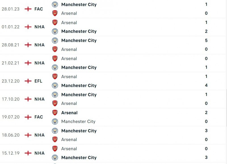Click FAC competition label for 28.01.23
227x164 pixels.
pyautogui.click(x=39, y=9)
